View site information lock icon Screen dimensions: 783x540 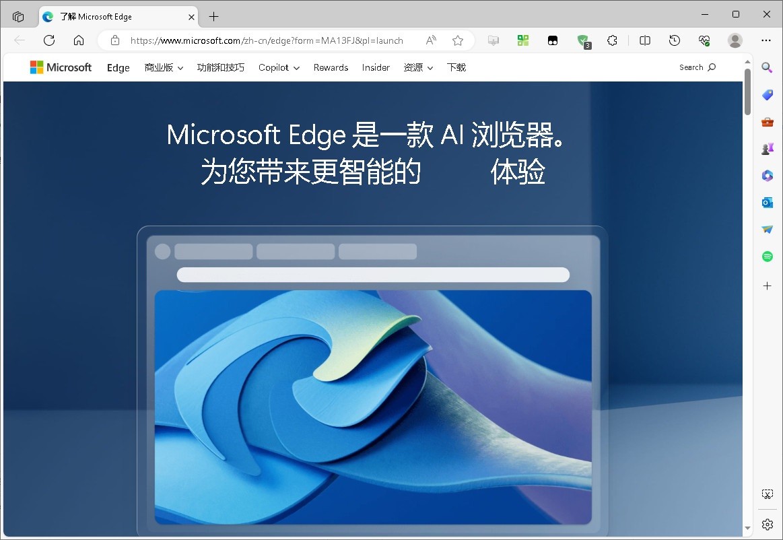115,40
